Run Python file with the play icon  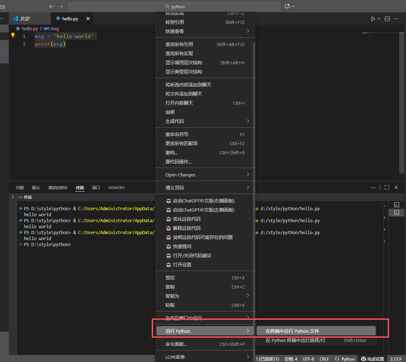click(373, 19)
